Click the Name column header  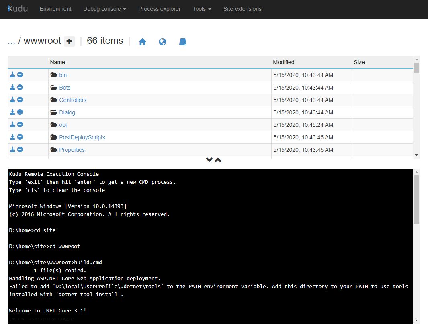click(57, 63)
